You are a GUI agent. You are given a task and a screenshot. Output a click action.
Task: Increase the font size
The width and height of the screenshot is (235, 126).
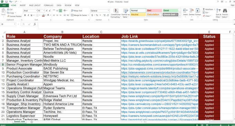point(47,11)
